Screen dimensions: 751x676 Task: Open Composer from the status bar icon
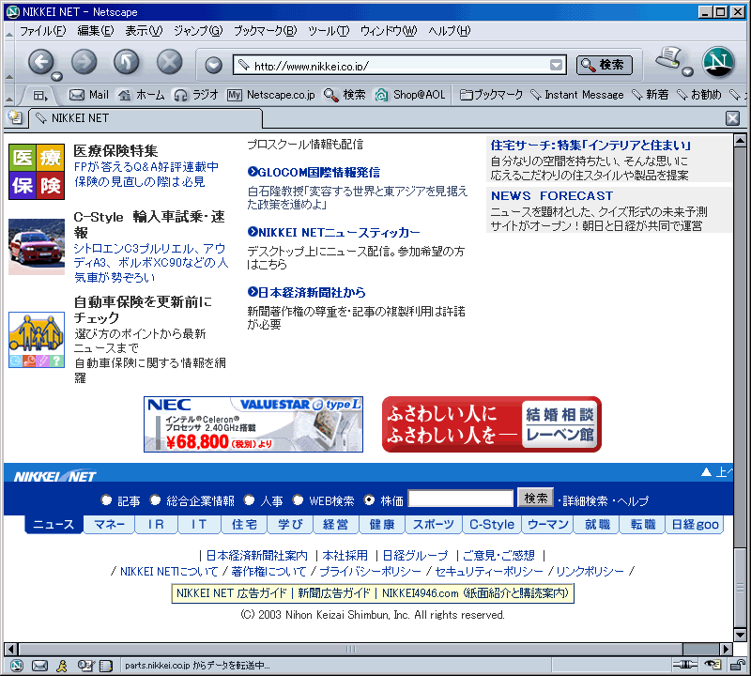85,665
